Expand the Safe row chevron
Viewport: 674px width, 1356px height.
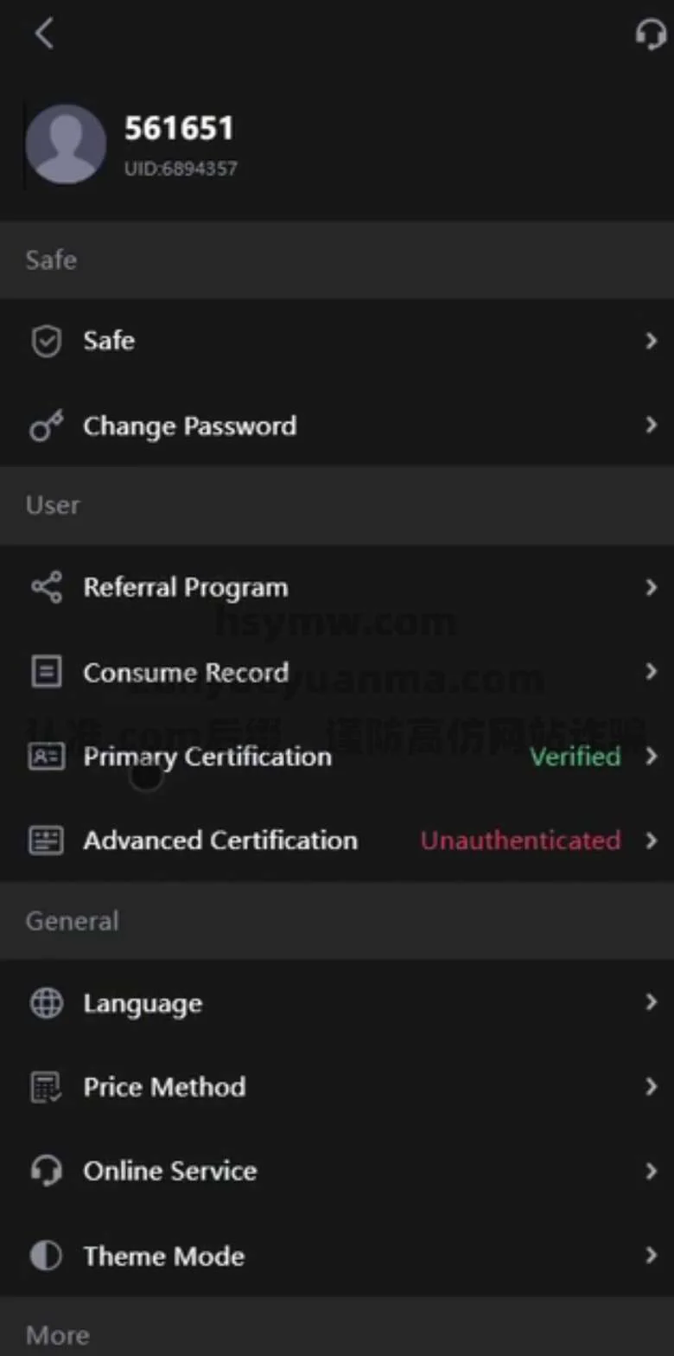[x=652, y=341]
